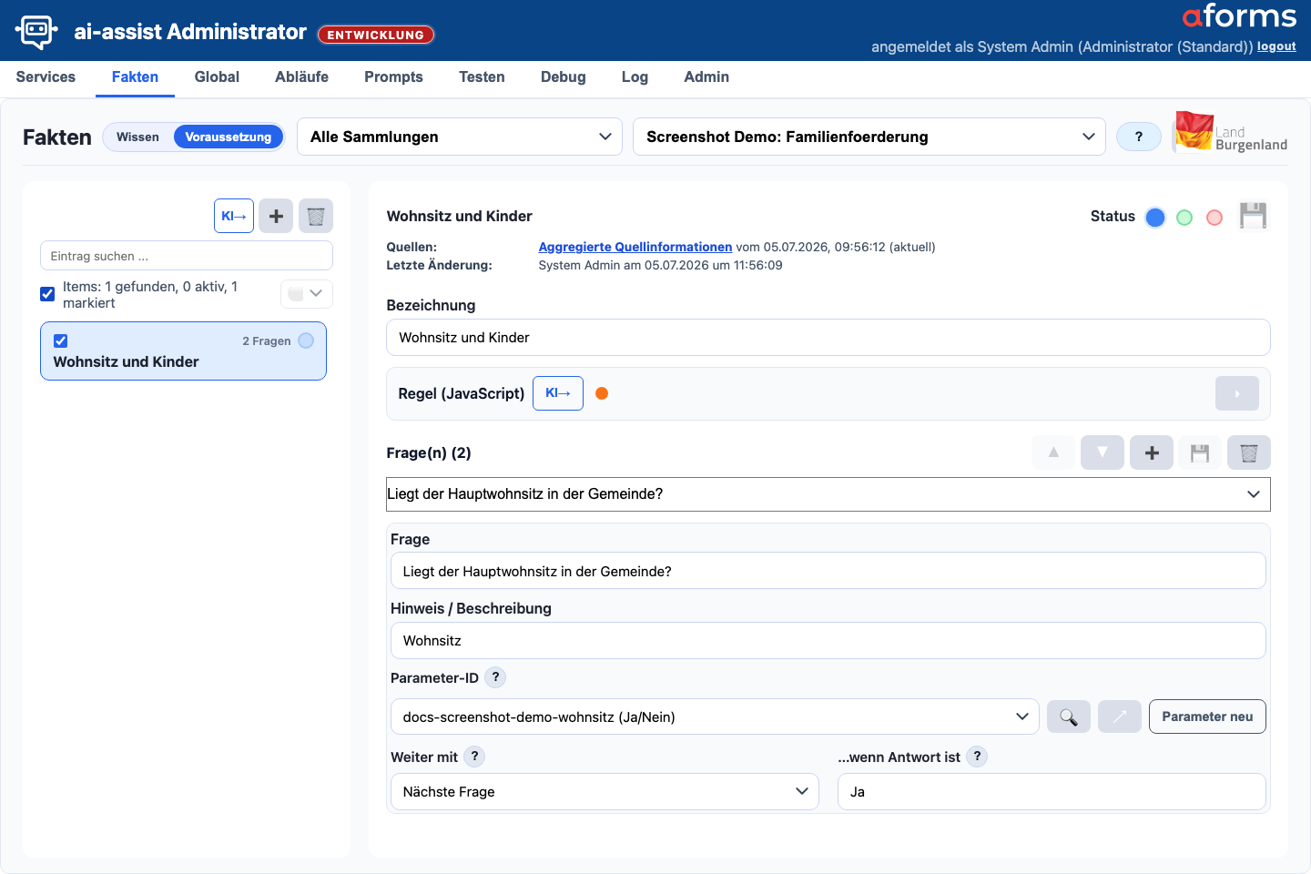Open help for Weiter mit
The width and height of the screenshot is (1311, 874).
click(474, 757)
